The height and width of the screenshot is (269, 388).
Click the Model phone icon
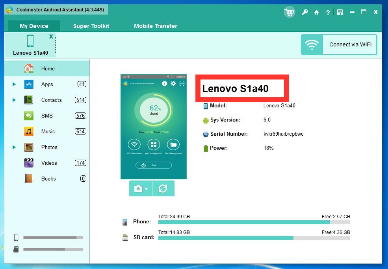pyautogui.click(x=205, y=106)
